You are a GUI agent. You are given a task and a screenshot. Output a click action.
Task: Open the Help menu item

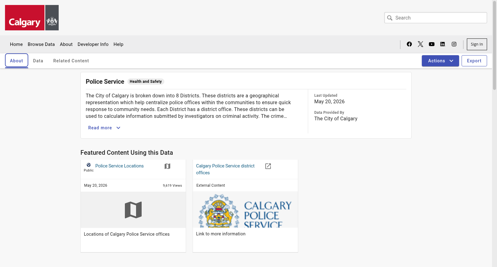click(x=118, y=44)
